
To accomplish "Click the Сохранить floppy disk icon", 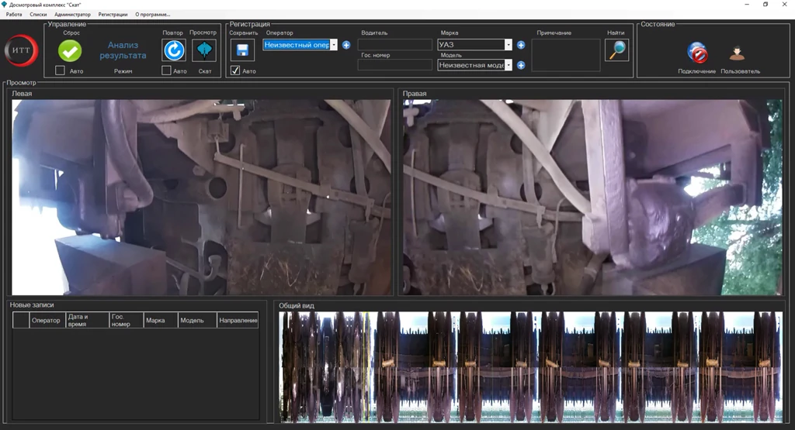I will coord(242,50).
